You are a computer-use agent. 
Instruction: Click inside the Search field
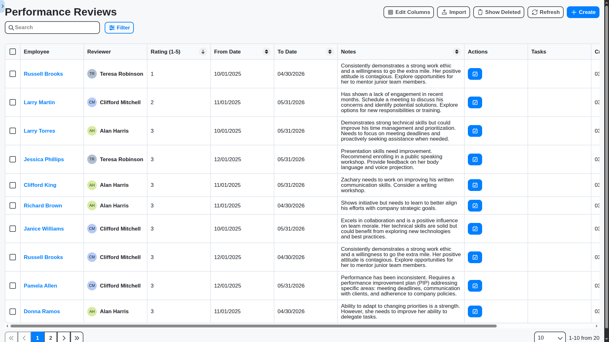pos(52,28)
